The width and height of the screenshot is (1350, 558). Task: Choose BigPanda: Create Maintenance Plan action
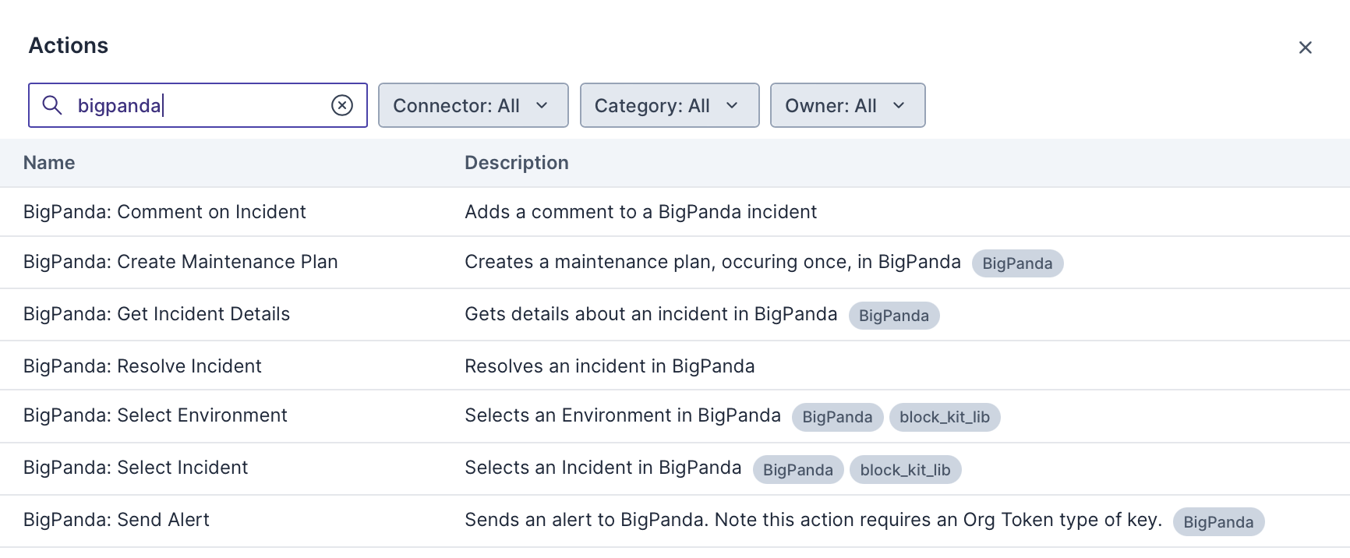click(180, 262)
